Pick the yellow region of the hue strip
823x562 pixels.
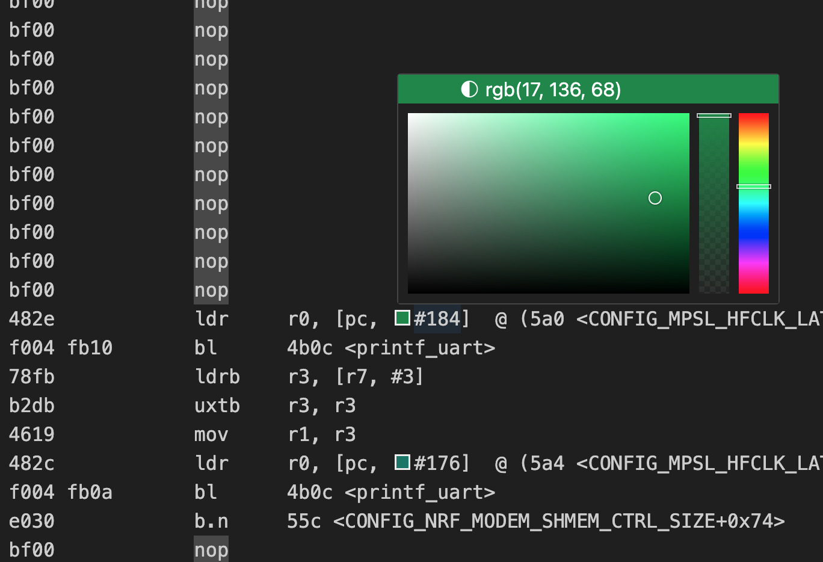(x=753, y=142)
